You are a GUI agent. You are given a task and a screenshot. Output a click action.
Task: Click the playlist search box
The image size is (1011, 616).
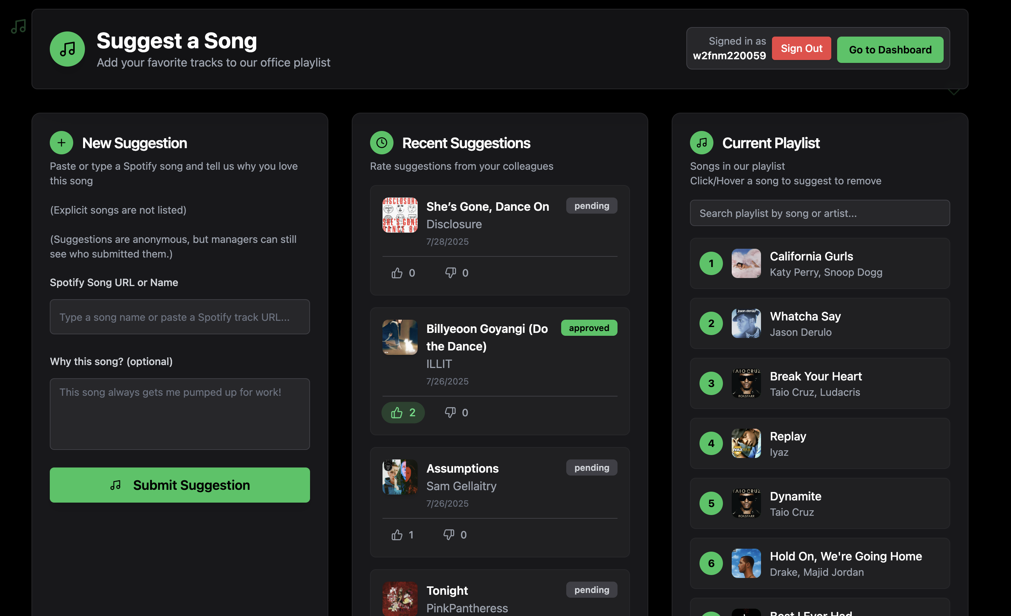(x=820, y=213)
